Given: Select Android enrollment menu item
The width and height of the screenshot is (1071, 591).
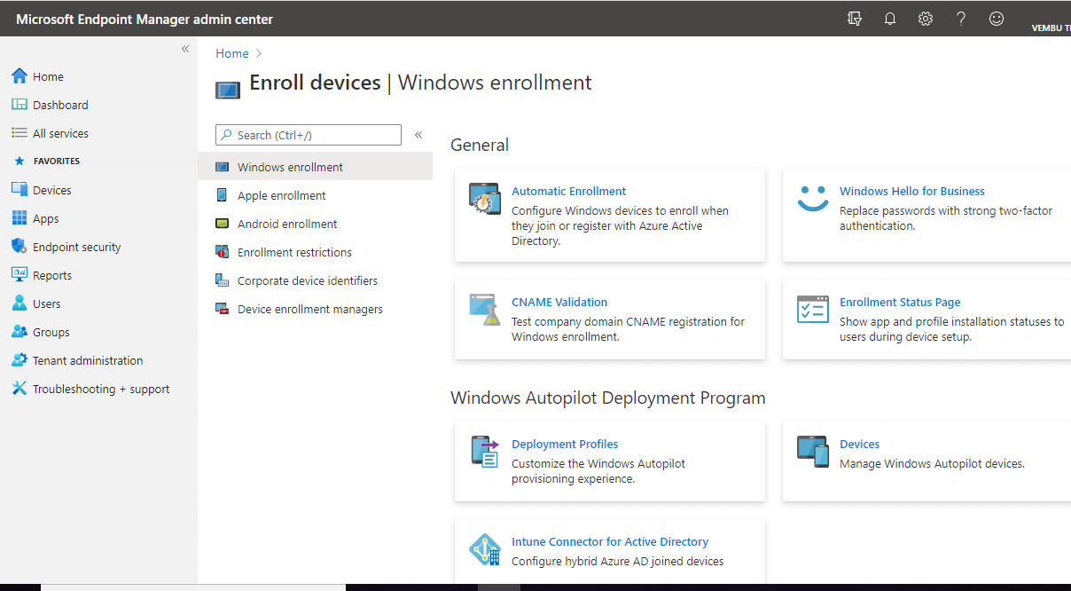Looking at the screenshot, I should click(316, 224).
